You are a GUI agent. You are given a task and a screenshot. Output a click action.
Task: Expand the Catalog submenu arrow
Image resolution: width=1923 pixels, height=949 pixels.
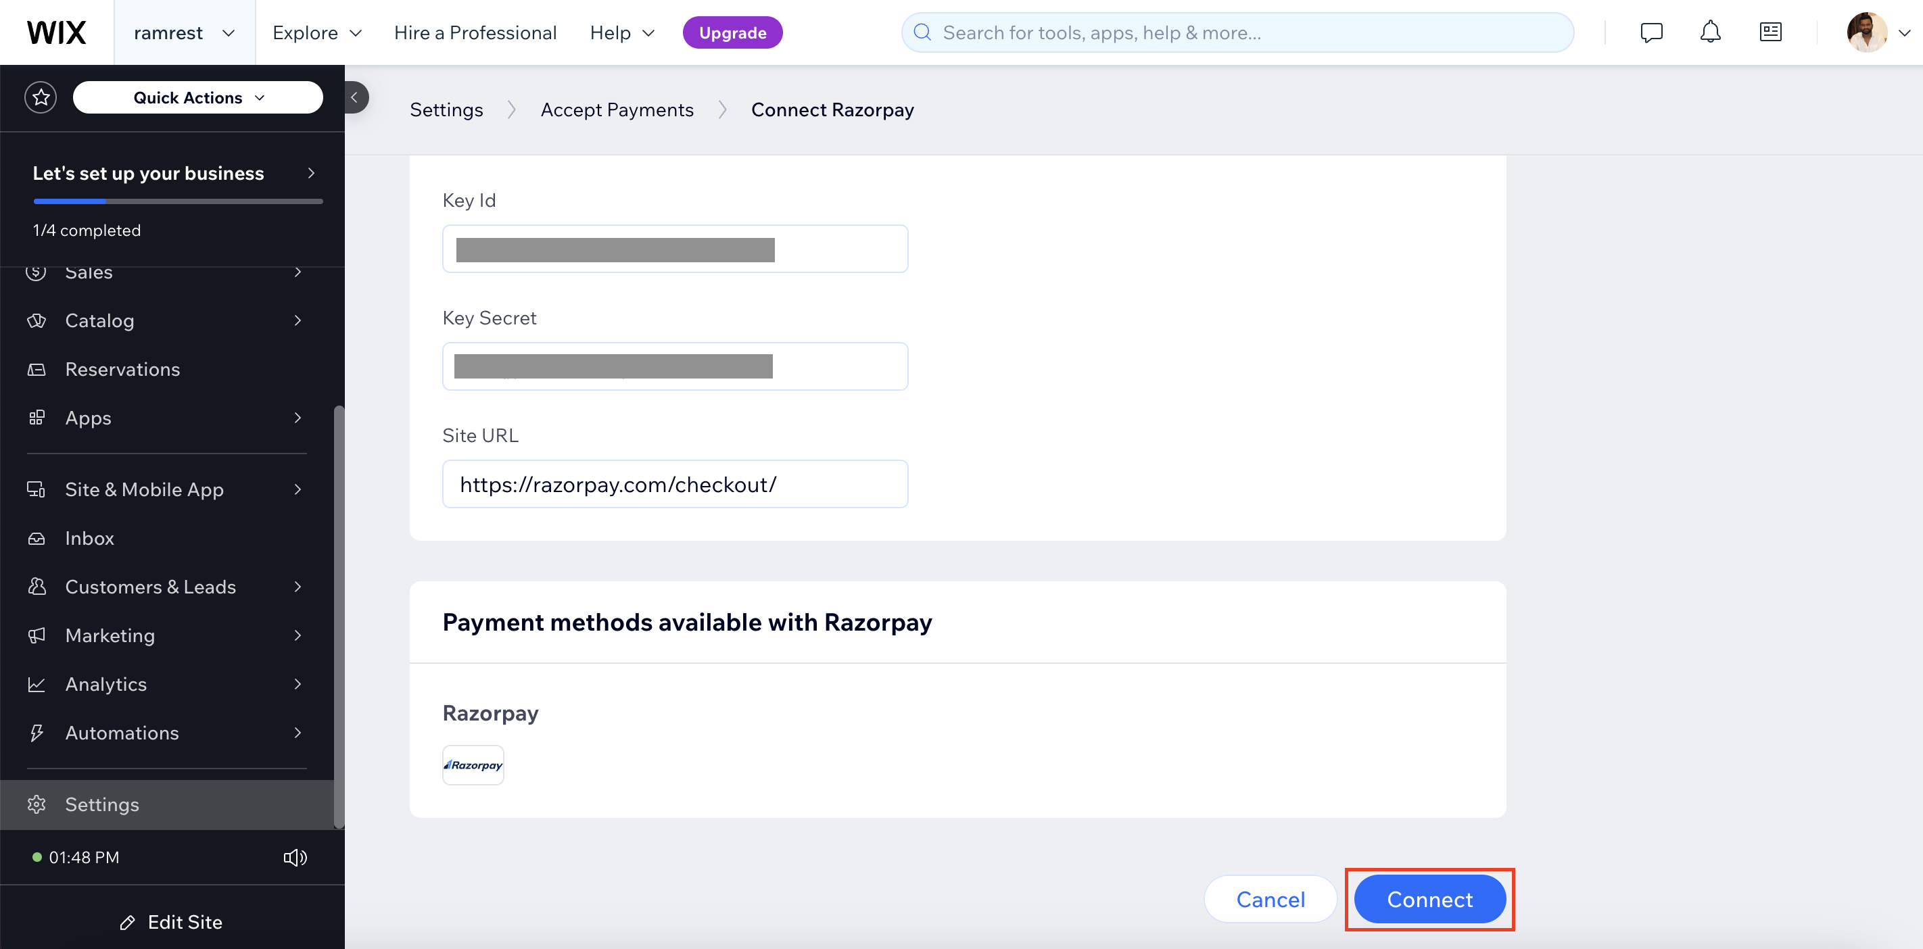(298, 321)
